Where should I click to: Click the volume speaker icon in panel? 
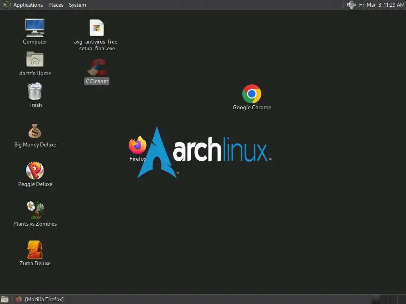click(351, 5)
